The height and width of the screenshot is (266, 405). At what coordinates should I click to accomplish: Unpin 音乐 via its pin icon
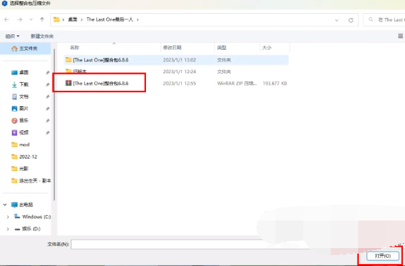[48, 121]
